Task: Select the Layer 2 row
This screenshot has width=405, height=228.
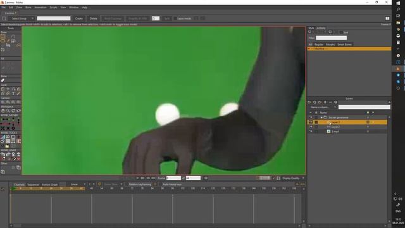Action: [x=347, y=127]
